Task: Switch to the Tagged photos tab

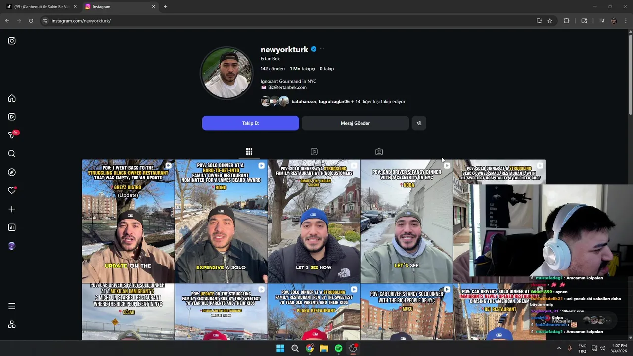Action: pyautogui.click(x=379, y=152)
